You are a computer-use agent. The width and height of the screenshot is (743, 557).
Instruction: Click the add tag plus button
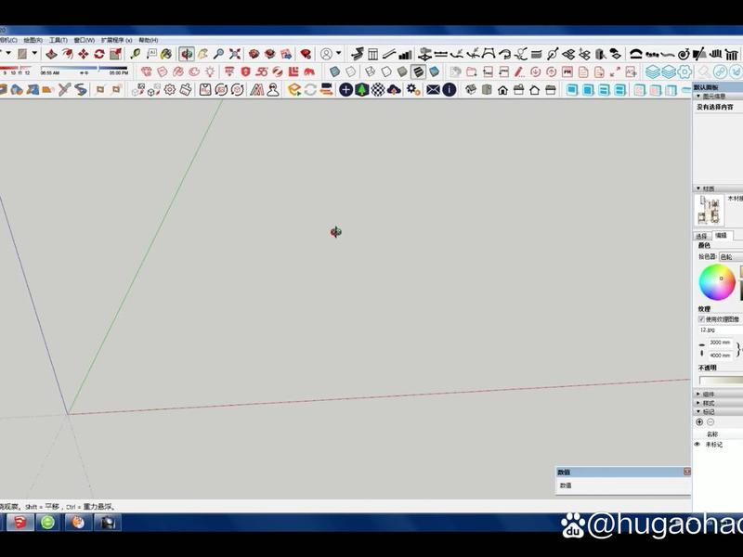(699, 422)
